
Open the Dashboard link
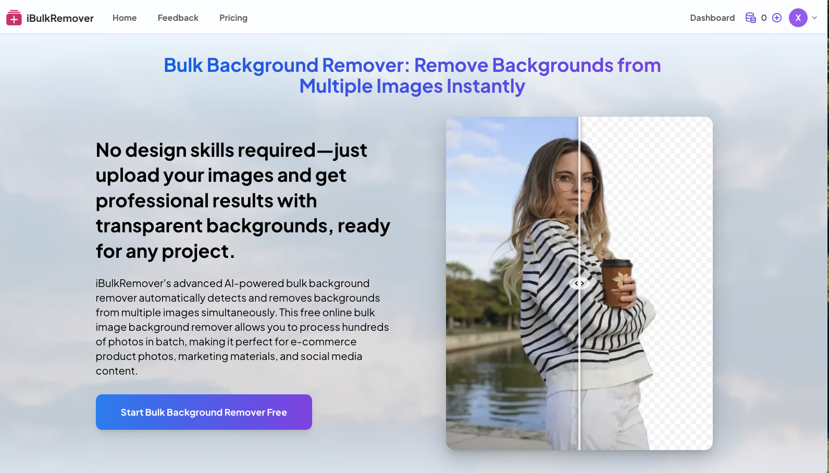(712, 18)
